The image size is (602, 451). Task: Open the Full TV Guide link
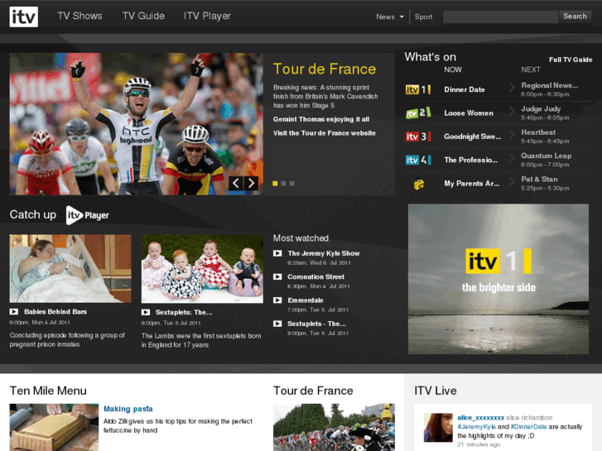pos(571,60)
